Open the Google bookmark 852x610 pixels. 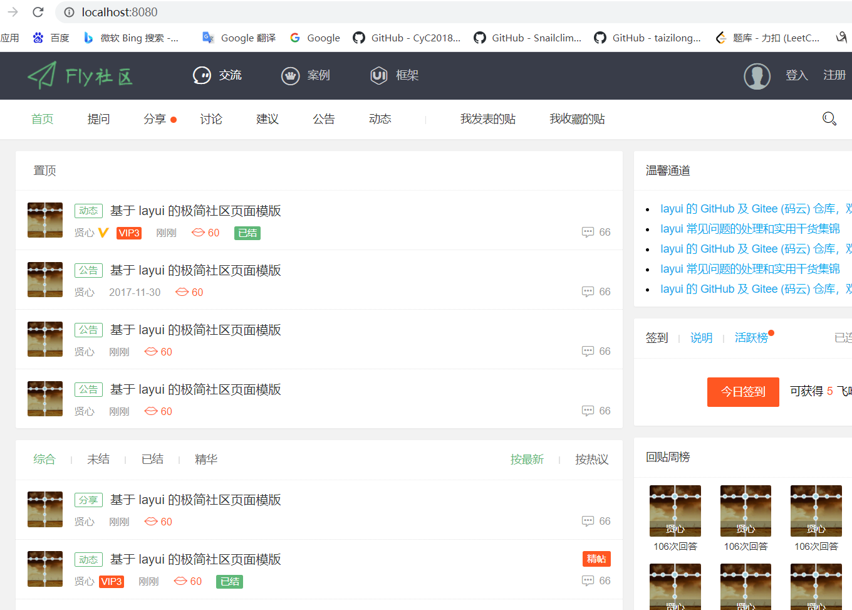[315, 38]
